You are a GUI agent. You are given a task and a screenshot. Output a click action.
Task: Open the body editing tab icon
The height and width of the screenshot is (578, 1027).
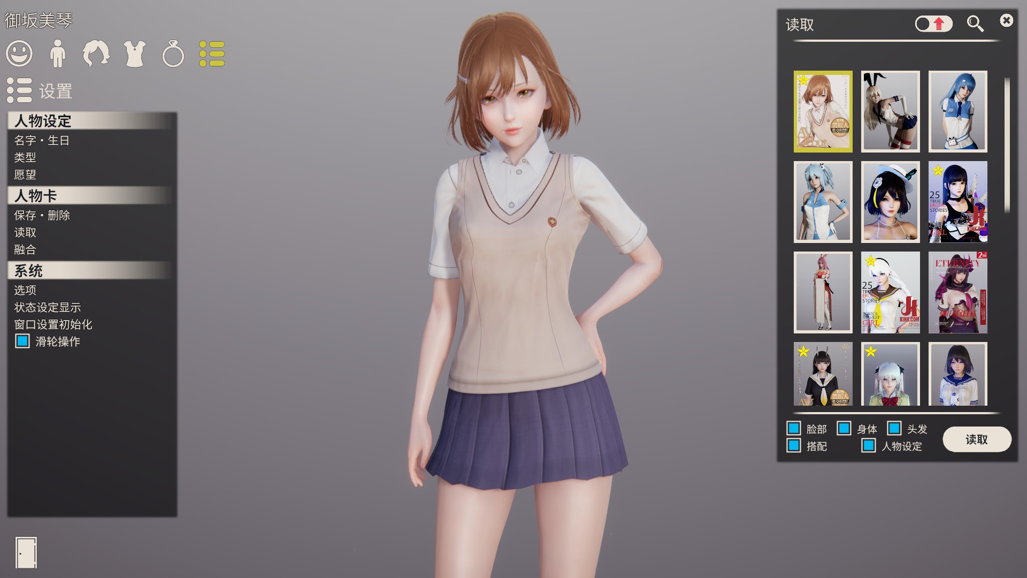tap(57, 54)
